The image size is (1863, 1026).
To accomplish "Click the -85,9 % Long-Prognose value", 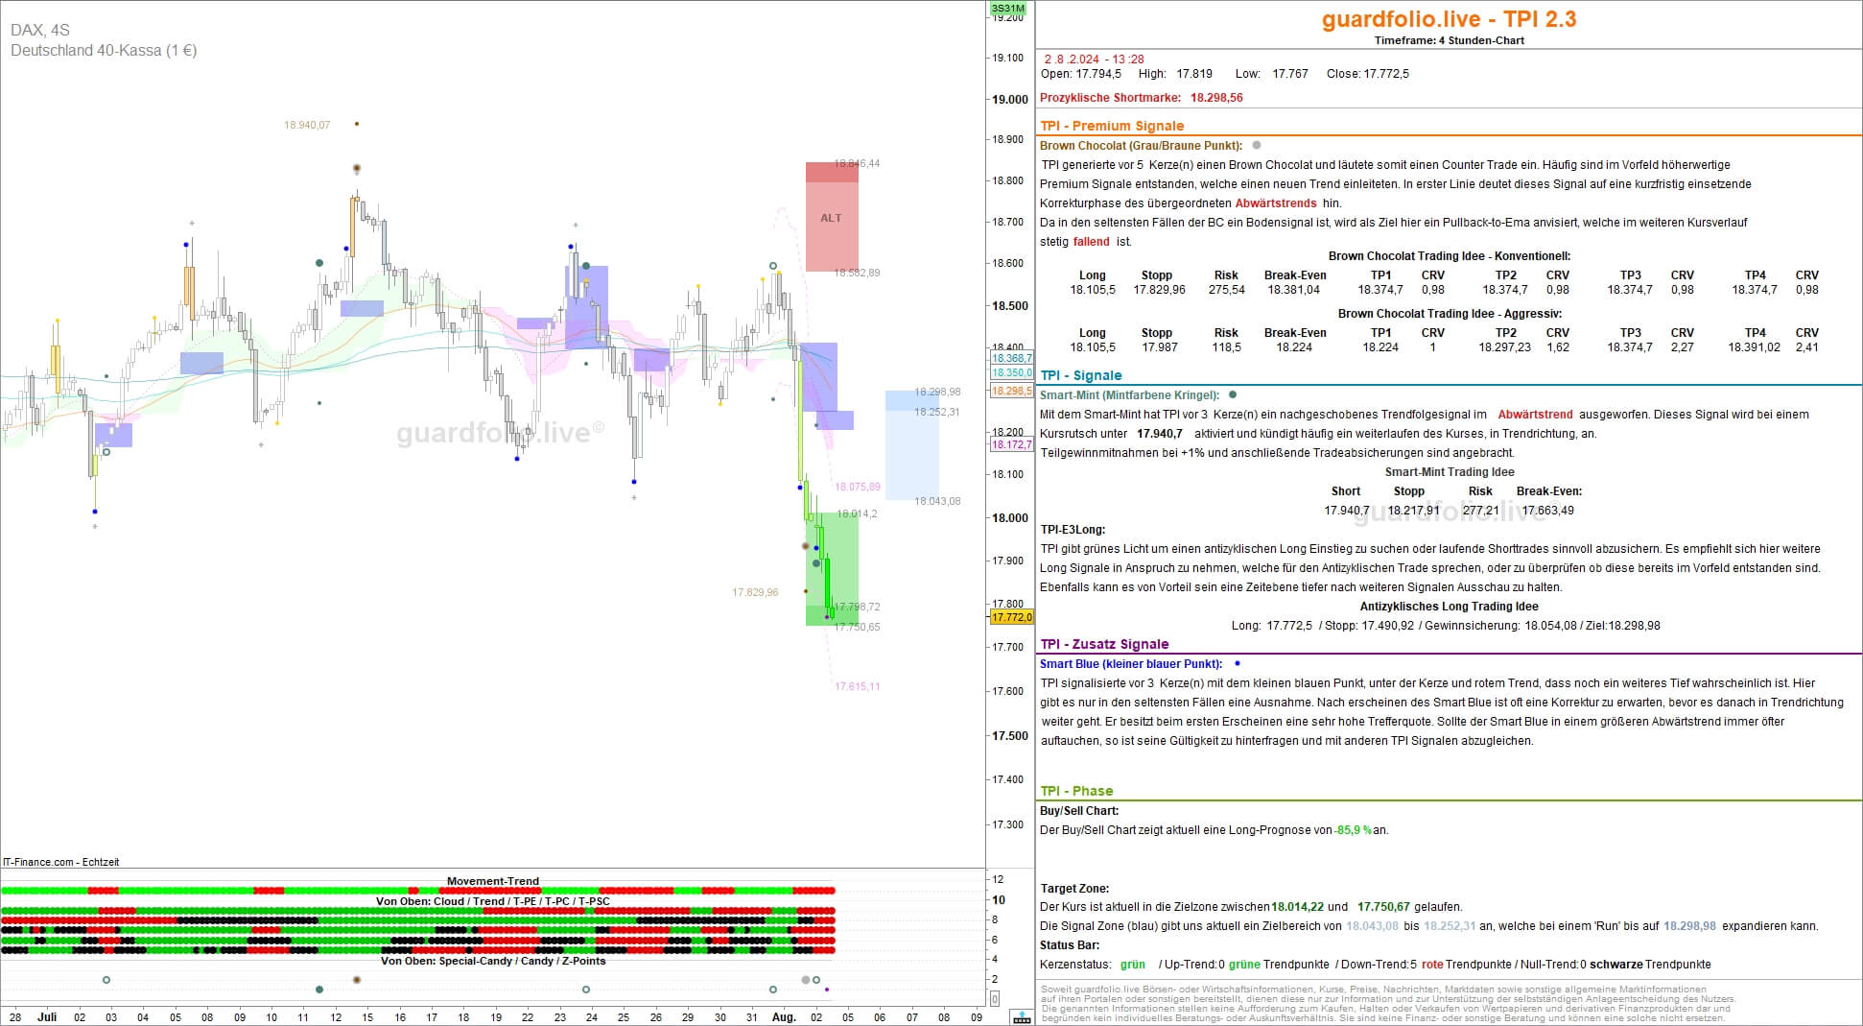I will (x=1353, y=829).
